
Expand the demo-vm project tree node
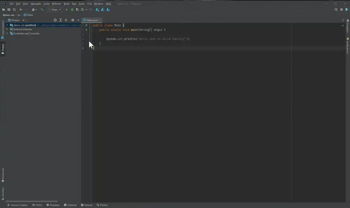coord(7,25)
